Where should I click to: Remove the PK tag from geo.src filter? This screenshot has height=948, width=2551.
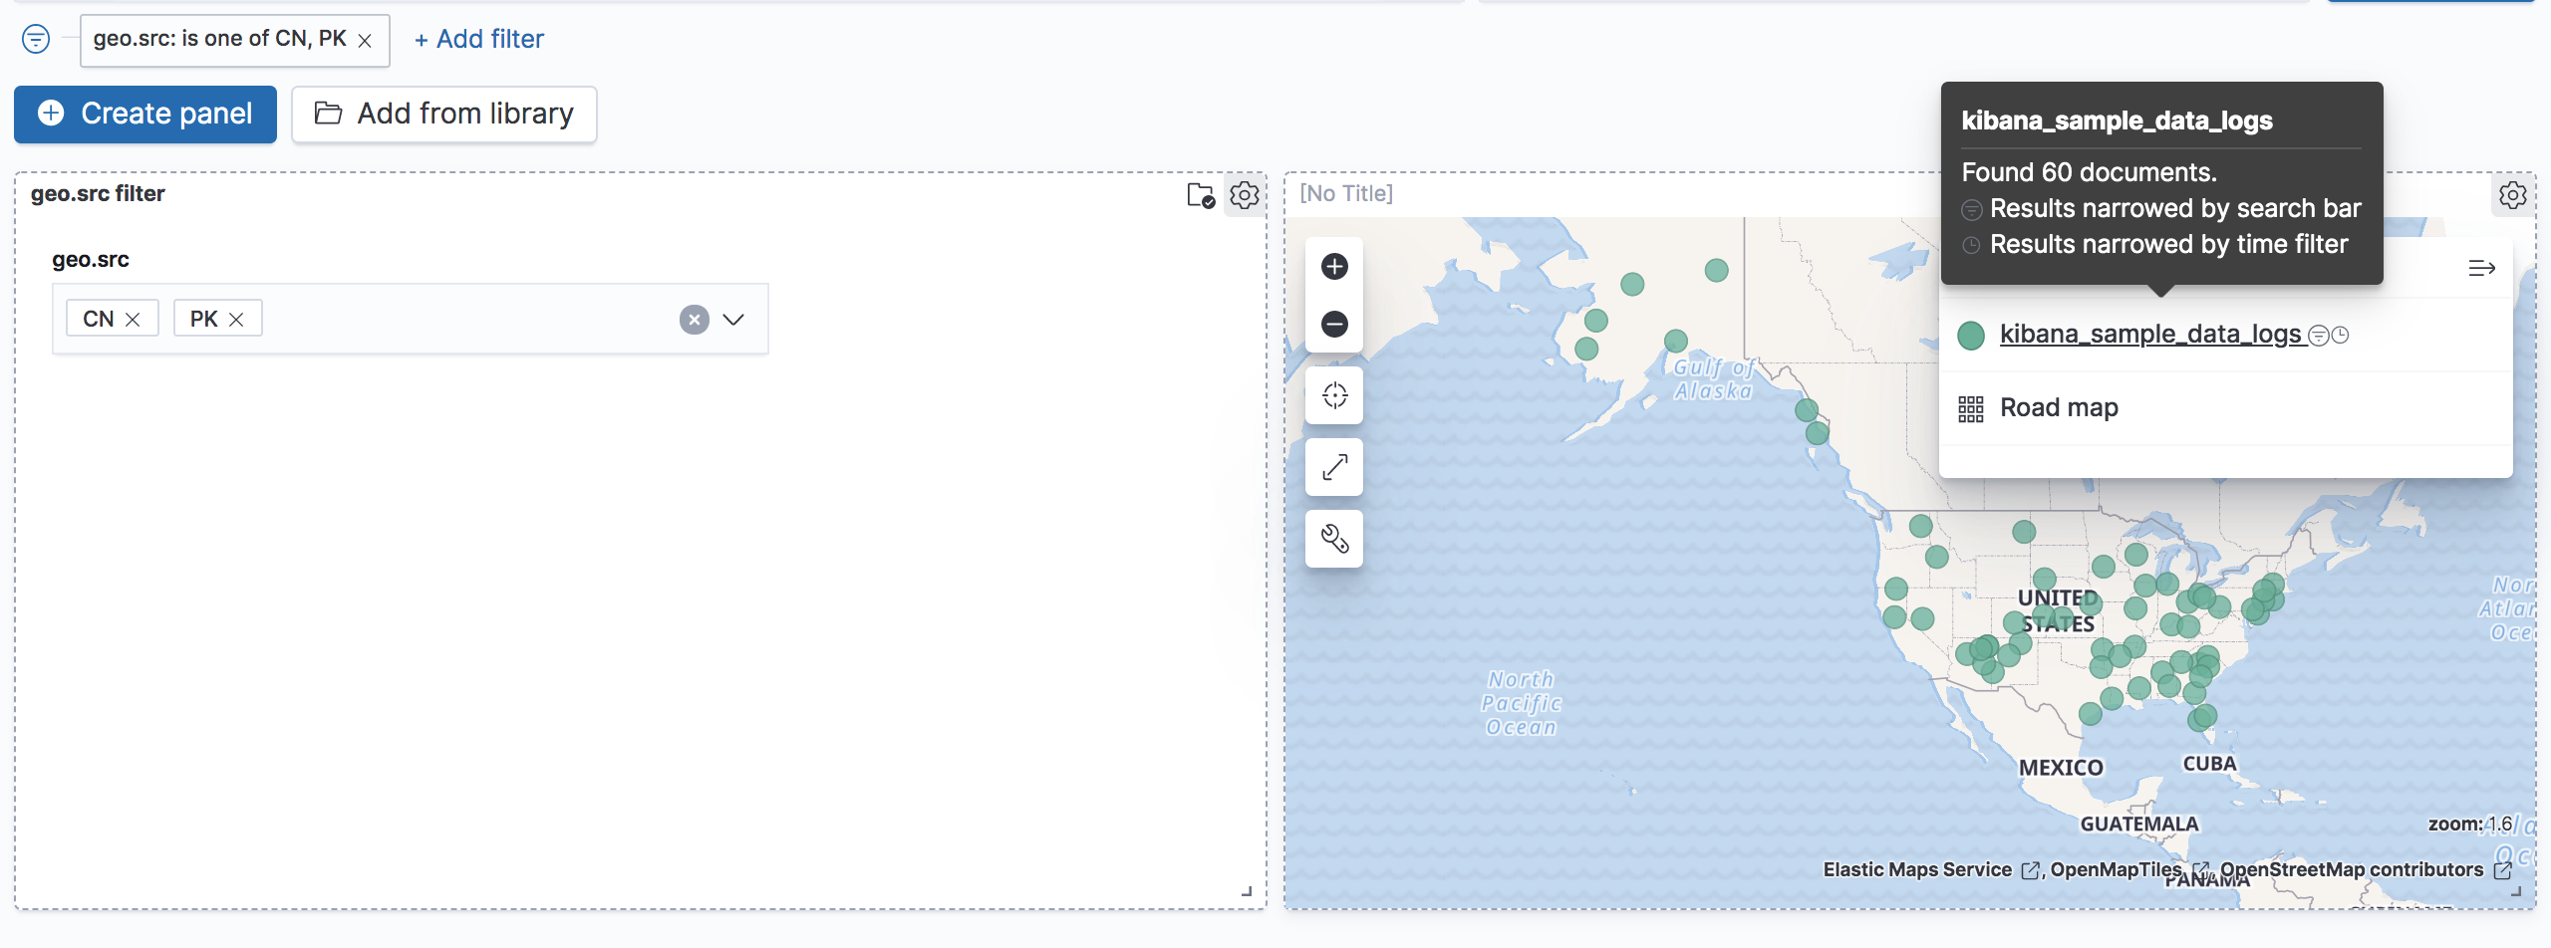click(237, 319)
